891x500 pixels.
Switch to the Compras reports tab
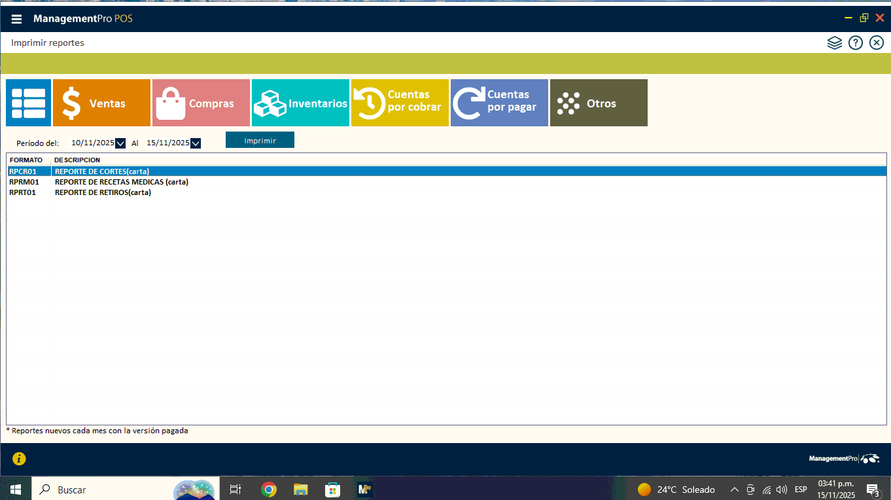pyautogui.click(x=201, y=103)
